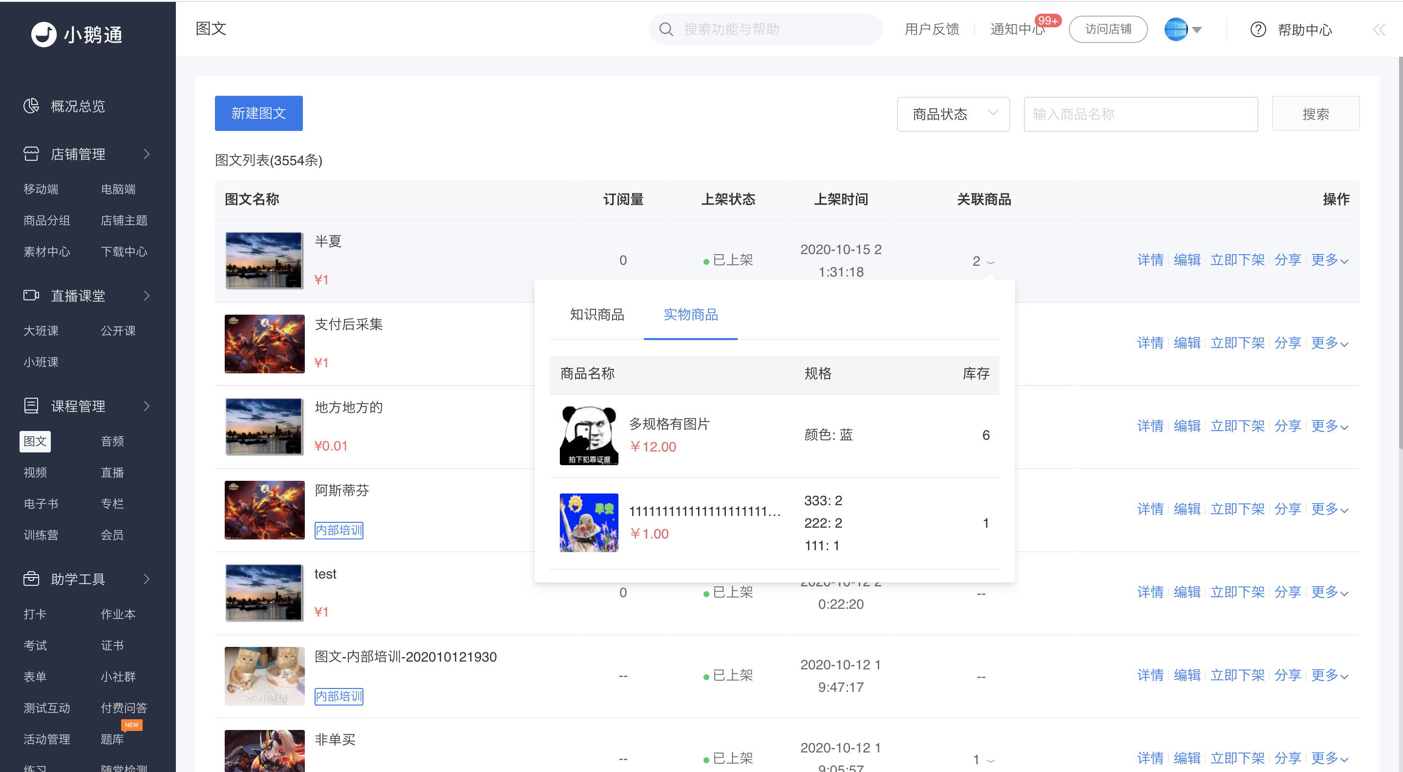Click the help question mark icon
Screen dimensions: 1403x772
click(x=1257, y=29)
